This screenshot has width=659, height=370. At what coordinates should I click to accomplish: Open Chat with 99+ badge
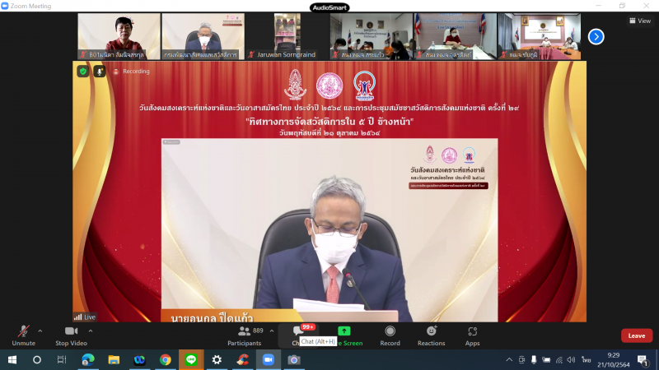tap(299, 335)
